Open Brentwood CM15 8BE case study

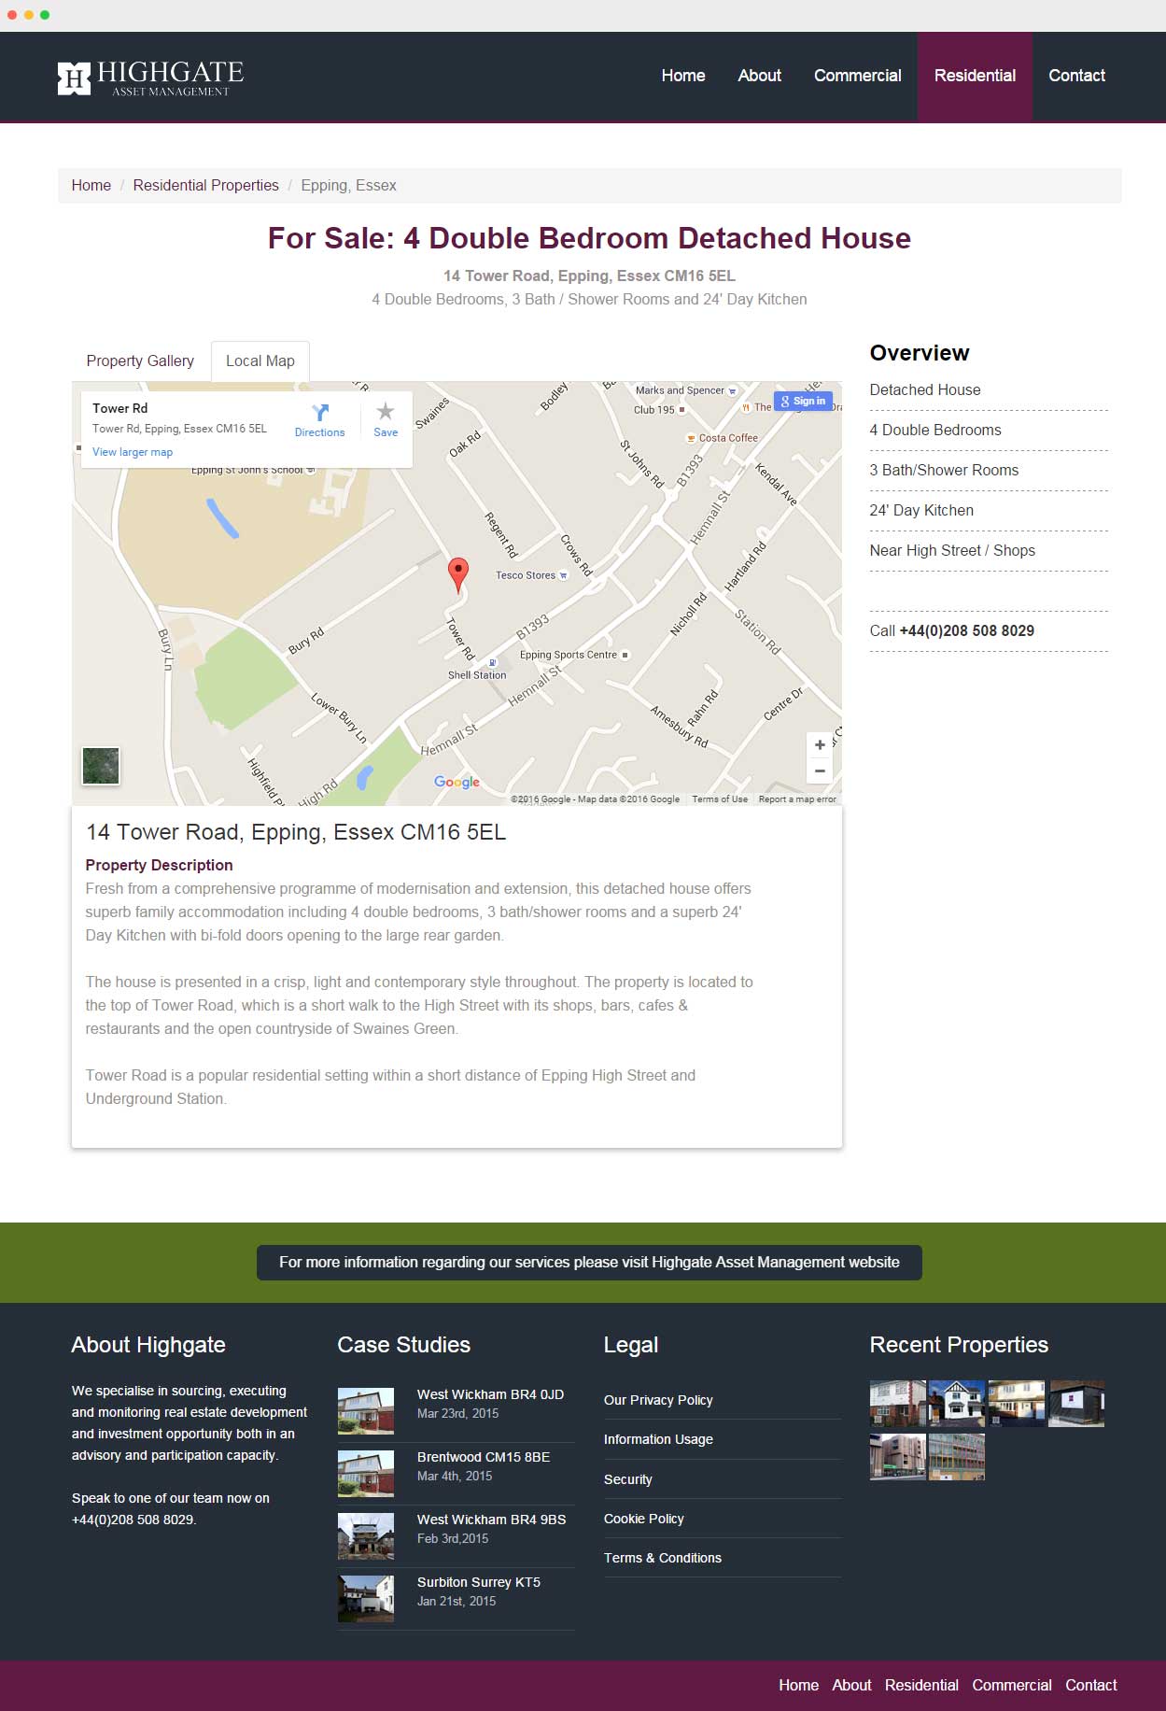[x=484, y=1457]
